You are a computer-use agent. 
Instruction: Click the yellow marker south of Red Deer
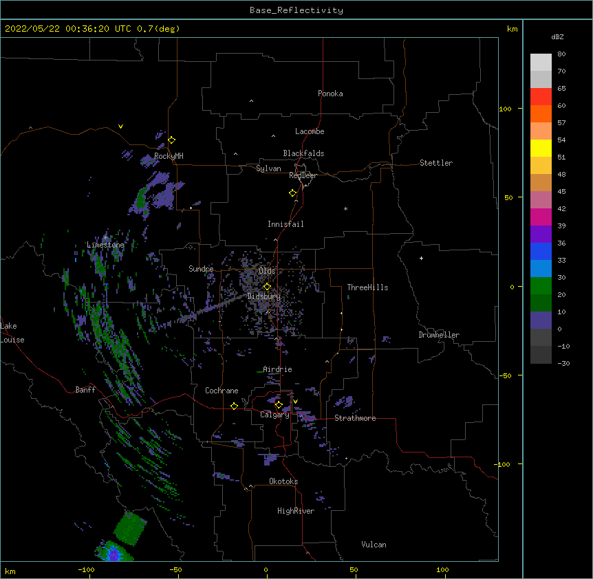tap(292, 193)
